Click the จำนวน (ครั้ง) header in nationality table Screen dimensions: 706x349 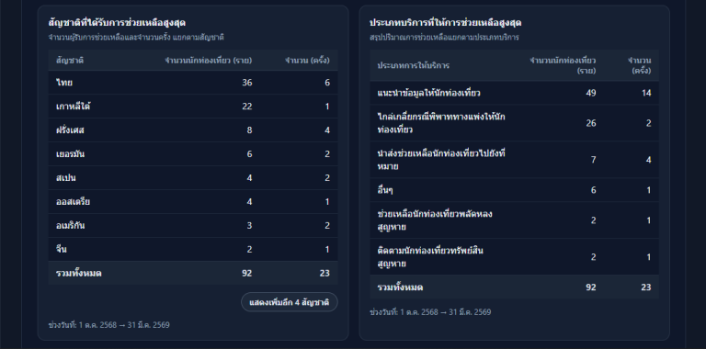307,61
